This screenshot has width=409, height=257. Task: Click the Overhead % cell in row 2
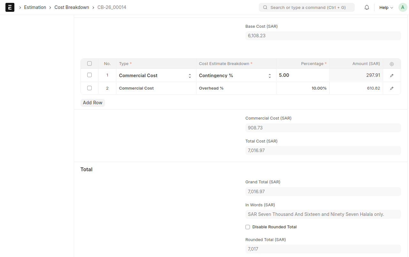pos(236,88)
